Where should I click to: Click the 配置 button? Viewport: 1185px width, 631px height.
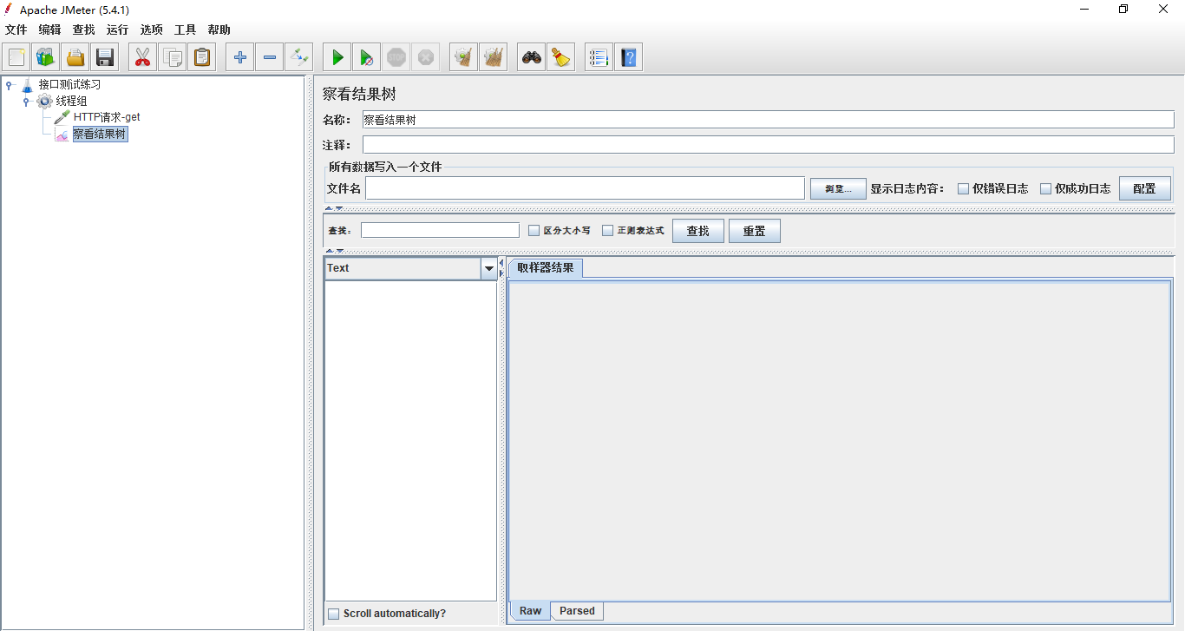coord(1145,188)
